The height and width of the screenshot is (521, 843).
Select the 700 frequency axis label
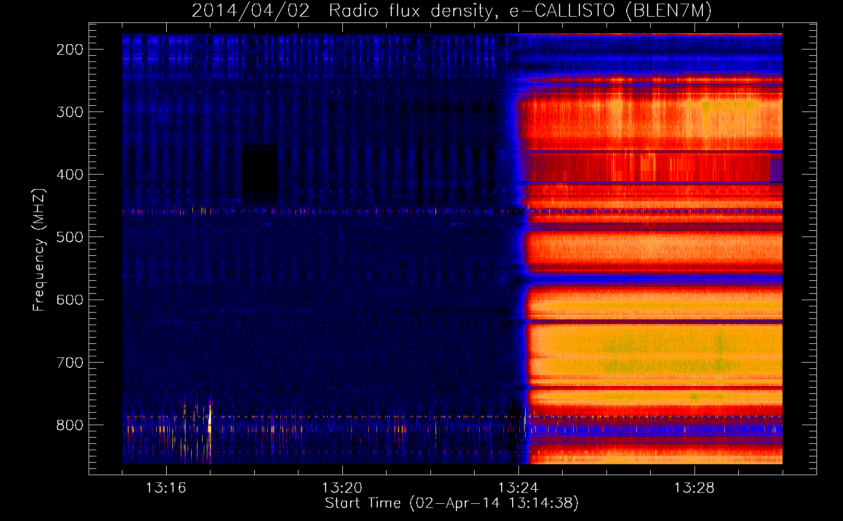pos(70,362)
